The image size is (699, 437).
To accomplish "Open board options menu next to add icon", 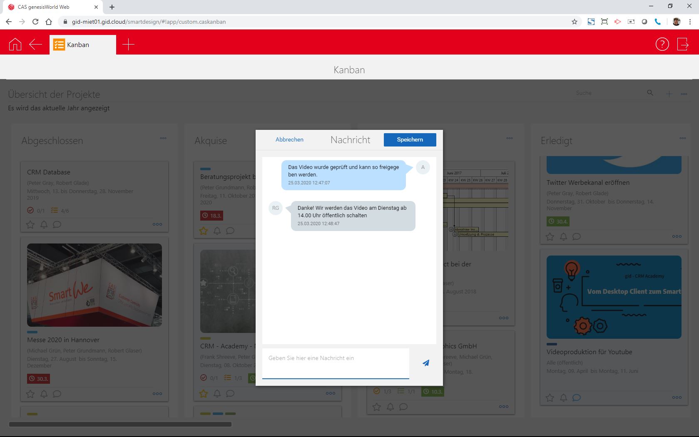I will tap(684, 94).
